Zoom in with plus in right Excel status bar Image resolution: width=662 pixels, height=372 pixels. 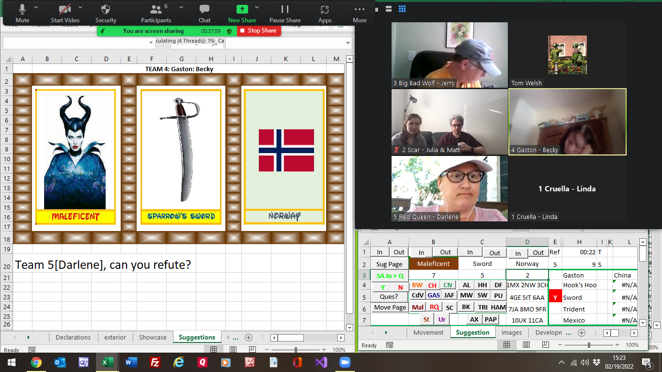[x=617, y=345]
